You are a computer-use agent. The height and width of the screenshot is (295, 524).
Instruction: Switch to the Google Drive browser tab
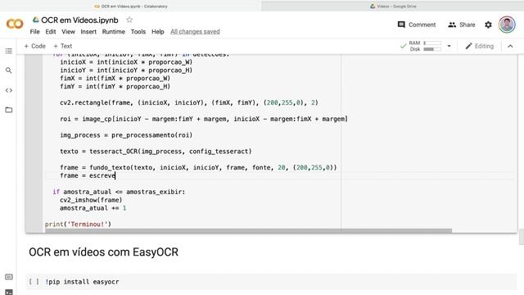coord(393,6)
